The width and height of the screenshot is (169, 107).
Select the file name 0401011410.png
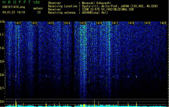[x=14, y=7]
